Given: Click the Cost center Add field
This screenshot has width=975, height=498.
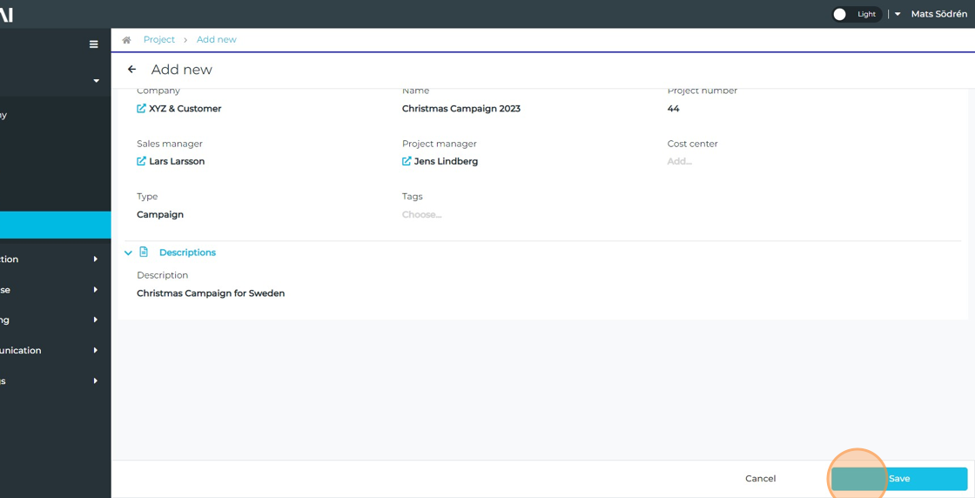Looking at the screenshot, I should [x=680, y=162].
